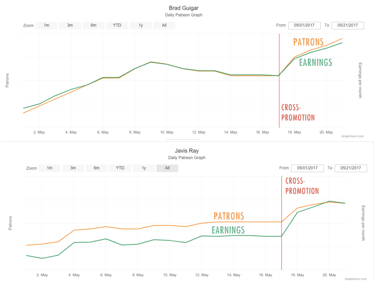The height and width of the screenshot is (281, 374).
Task: Click From date field on Brad Guigar graph
Action: click(x=304, y=26)
